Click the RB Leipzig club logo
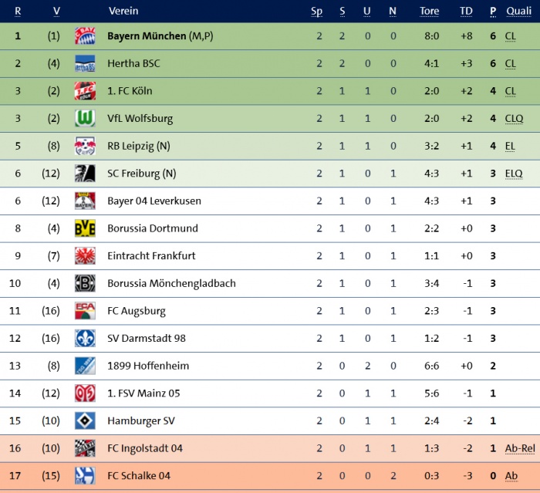540x493 pixels. (x=84, y=146)
